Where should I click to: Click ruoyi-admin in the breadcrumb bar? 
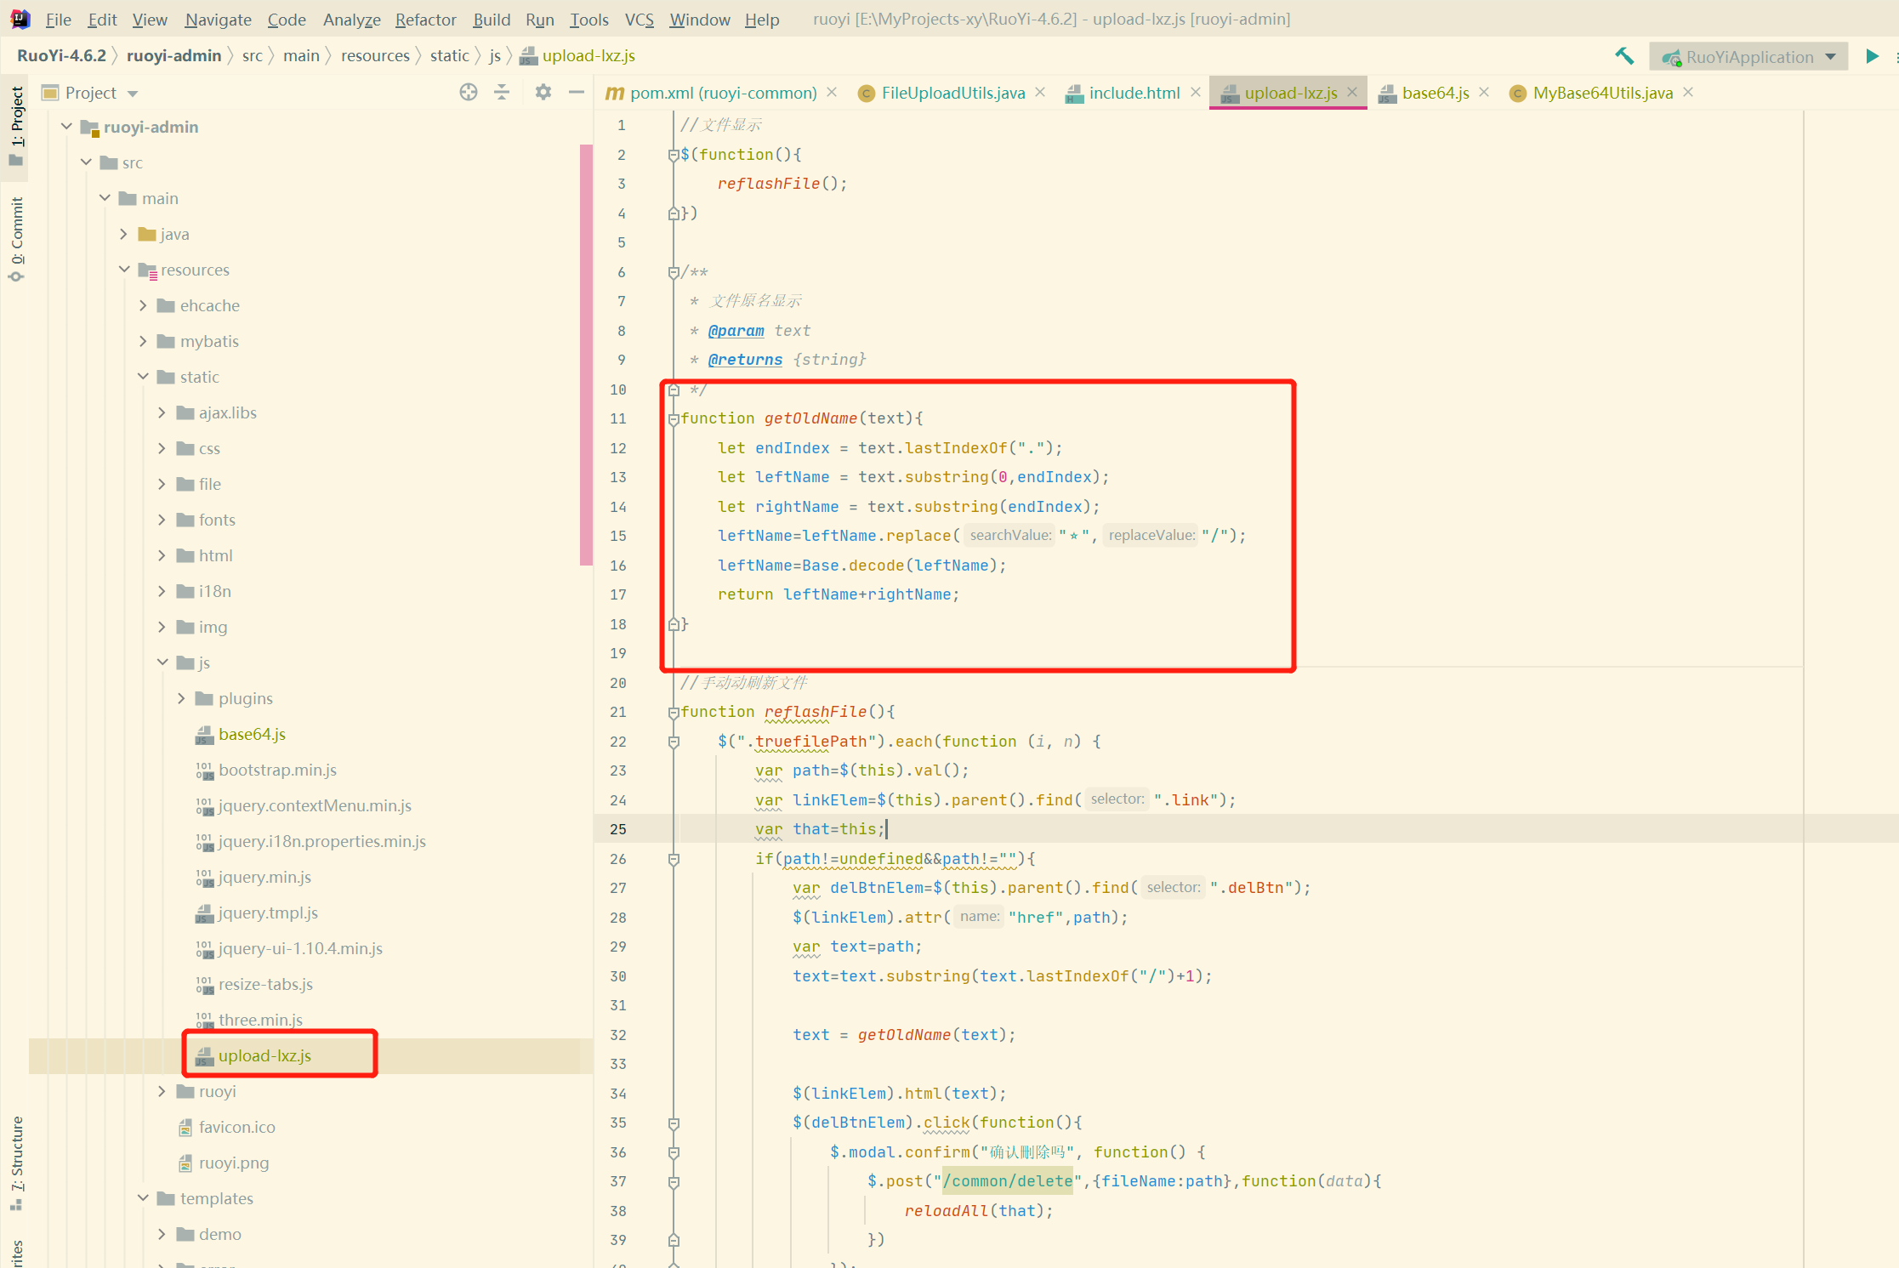pos(173,55)
